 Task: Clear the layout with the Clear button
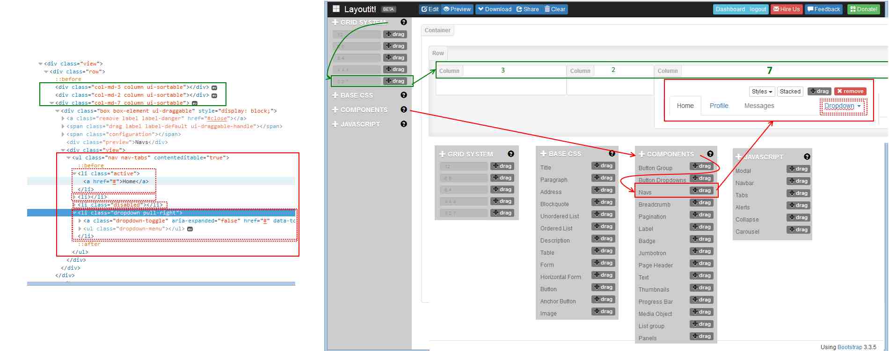555,9
